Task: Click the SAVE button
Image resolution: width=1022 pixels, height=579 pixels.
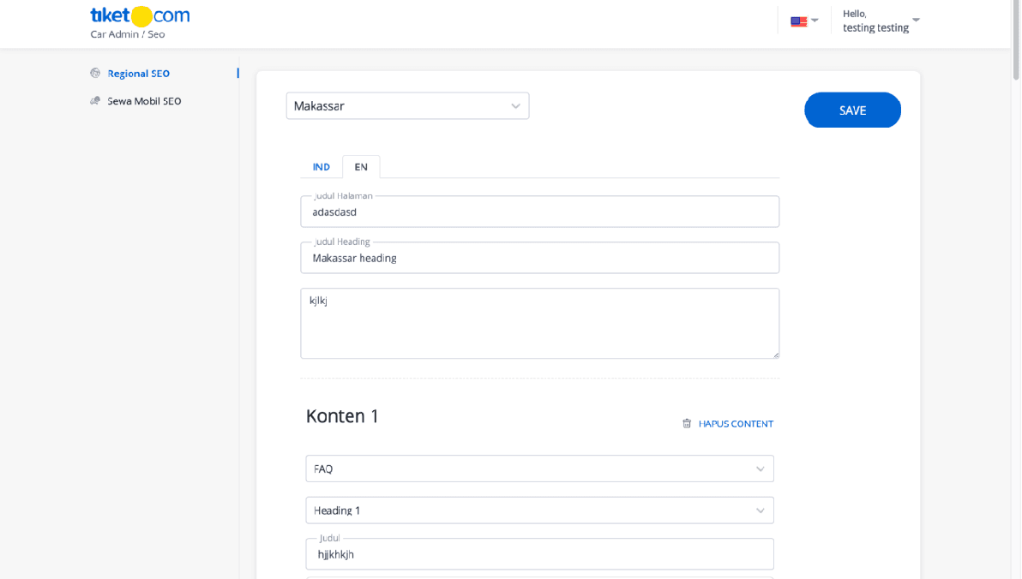Action: 852,110
